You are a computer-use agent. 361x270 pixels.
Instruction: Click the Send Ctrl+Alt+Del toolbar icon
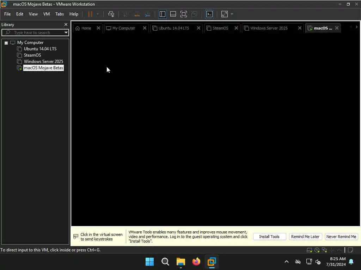111,14
